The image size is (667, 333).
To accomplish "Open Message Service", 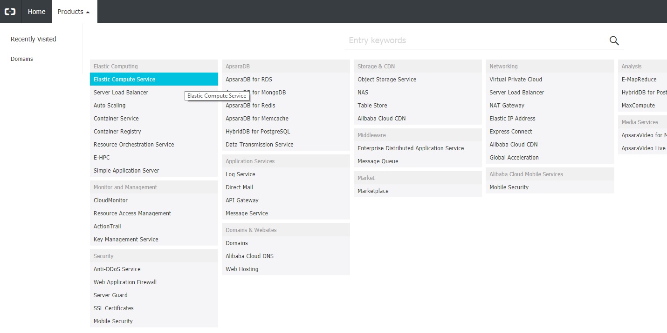I will point(286,213).
